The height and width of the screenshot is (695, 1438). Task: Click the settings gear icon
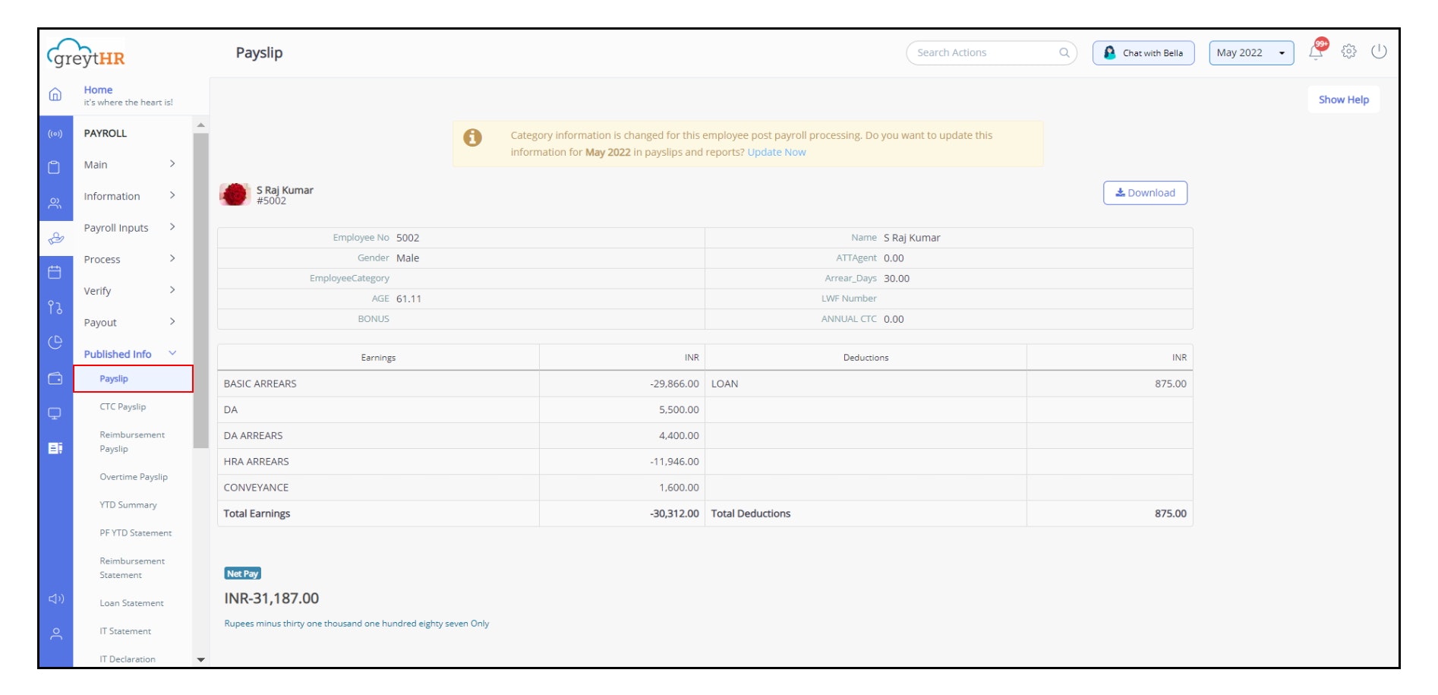pos(1348,52)
